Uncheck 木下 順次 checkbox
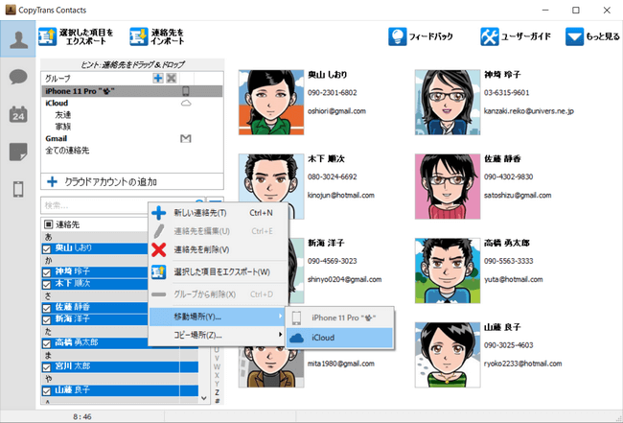Image resolution: width=623 pixels, height=423 pixels. [x=47, y=285]
